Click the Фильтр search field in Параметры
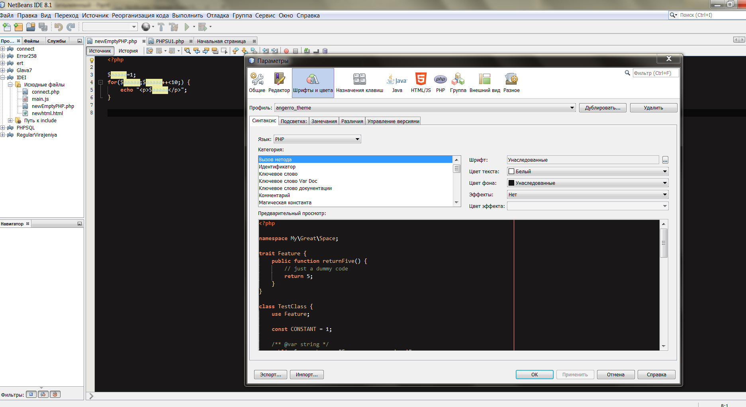The width and height of the screenshot is (746, 407). tap(656, 73)
